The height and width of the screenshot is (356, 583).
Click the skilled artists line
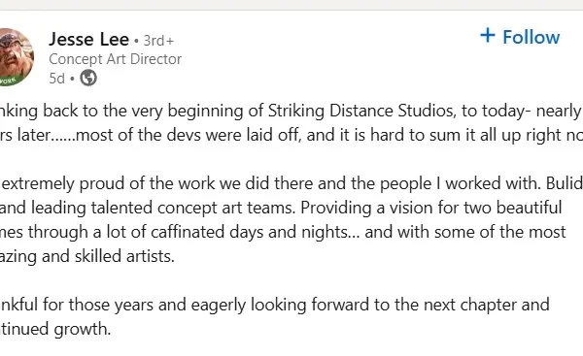click(87, 256)
